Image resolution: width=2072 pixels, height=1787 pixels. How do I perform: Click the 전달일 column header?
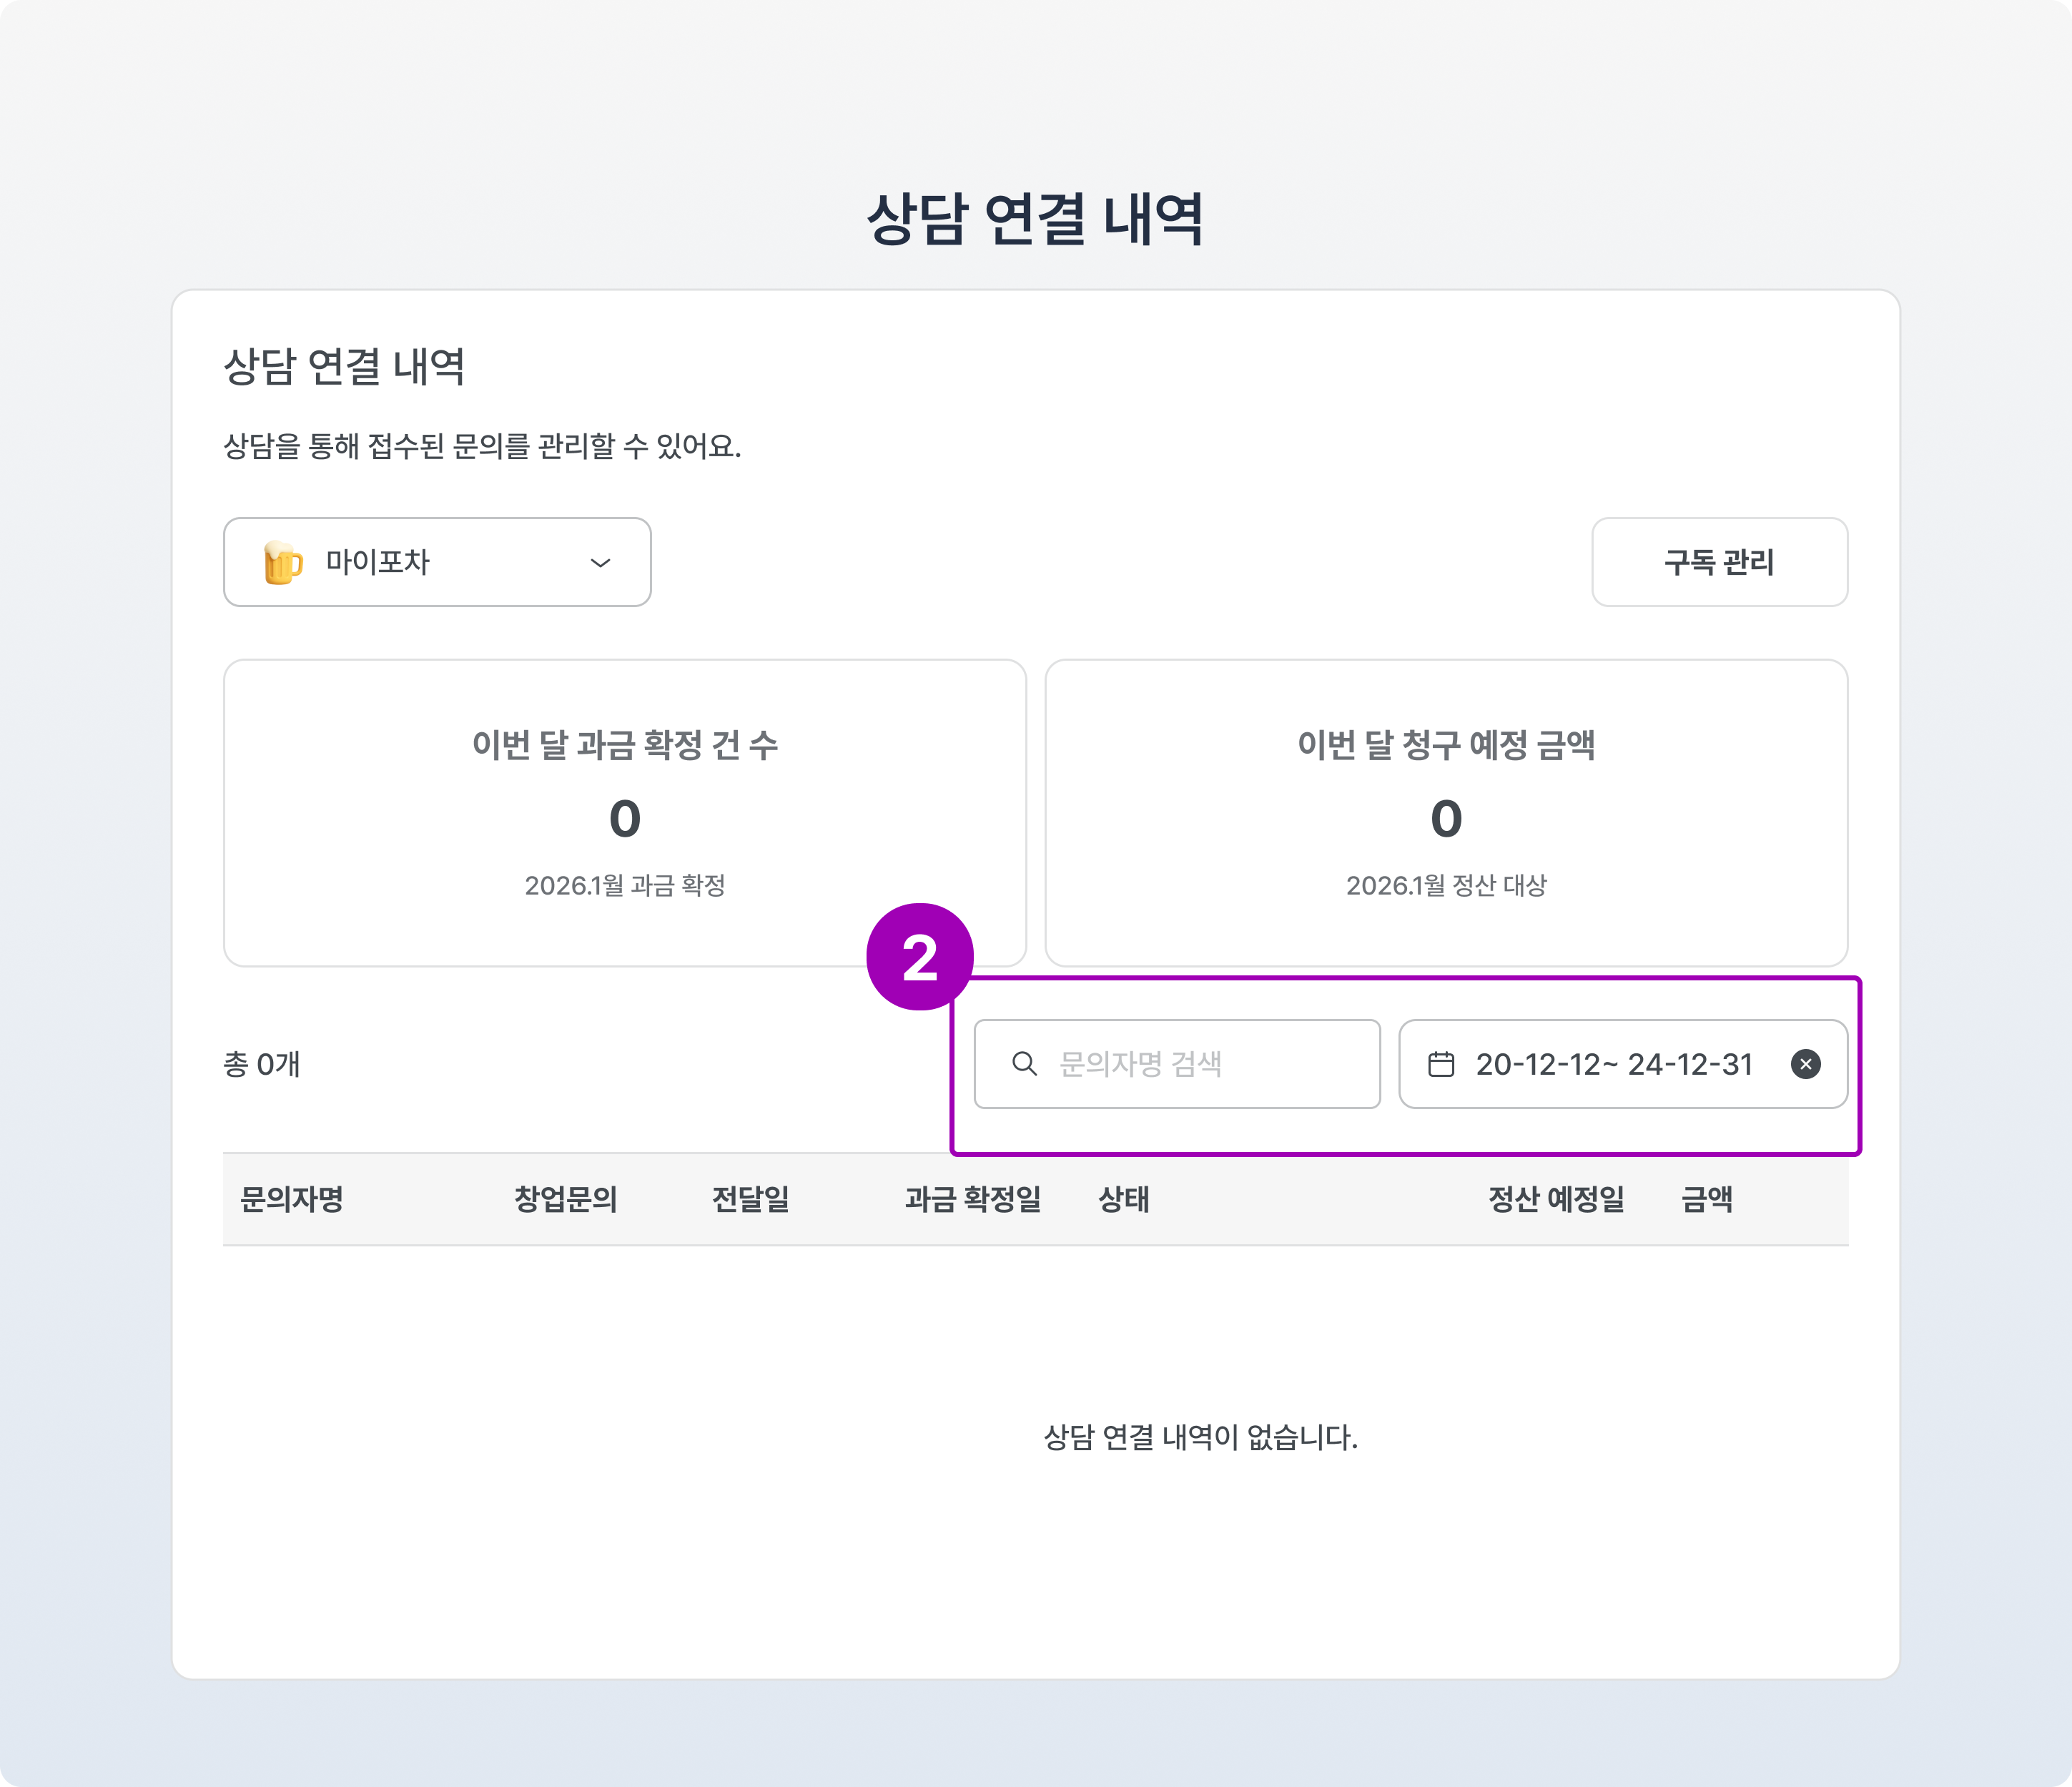coord(750,1199)
